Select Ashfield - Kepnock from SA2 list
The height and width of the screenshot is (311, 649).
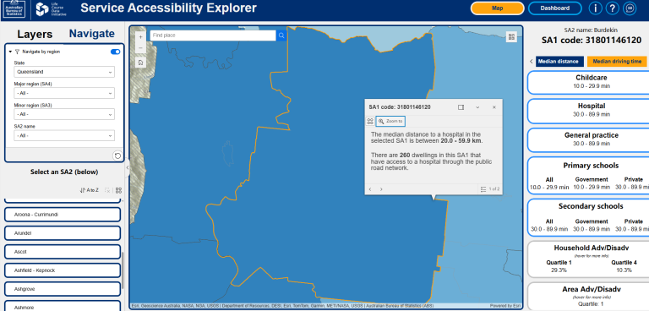tap(63, 270)
